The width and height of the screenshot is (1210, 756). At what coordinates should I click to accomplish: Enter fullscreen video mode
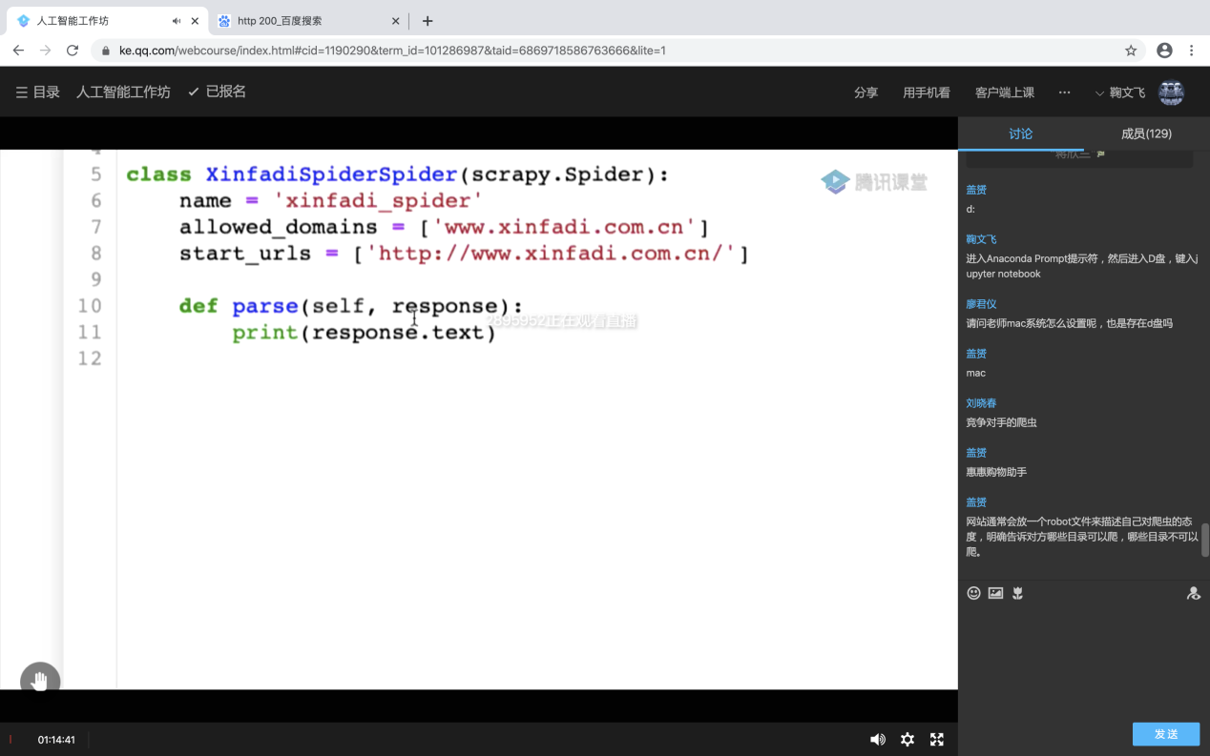tap(937, 740)
